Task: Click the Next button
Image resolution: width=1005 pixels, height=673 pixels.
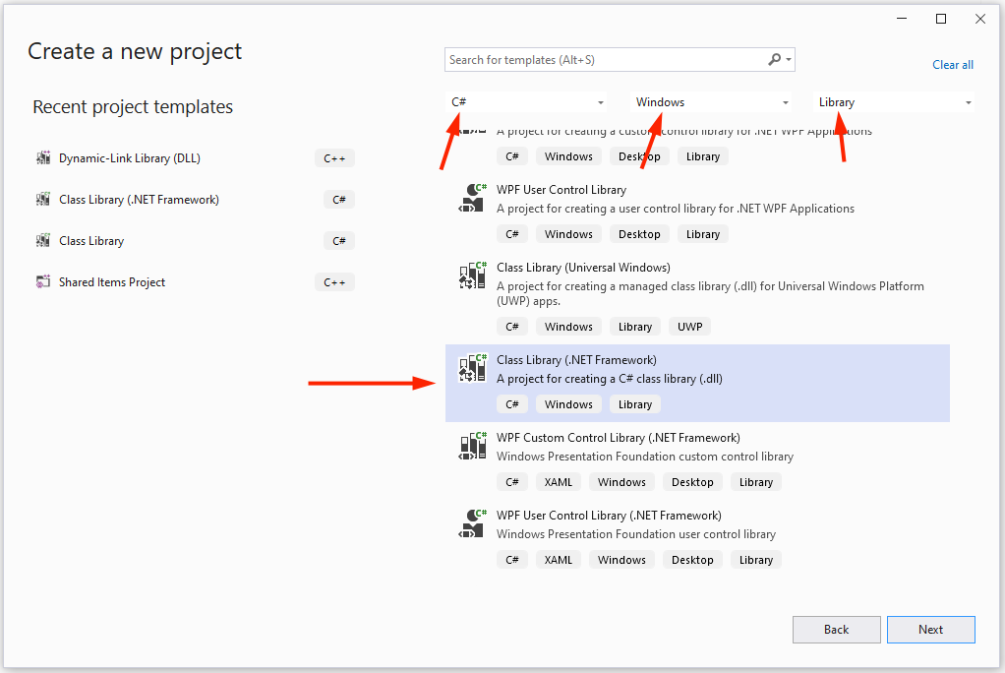Action: pos(930,630)
